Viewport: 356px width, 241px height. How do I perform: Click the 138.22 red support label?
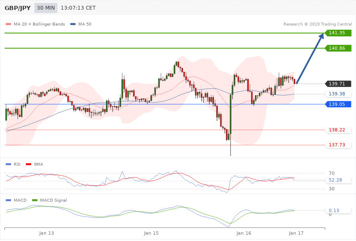point(338,130)
